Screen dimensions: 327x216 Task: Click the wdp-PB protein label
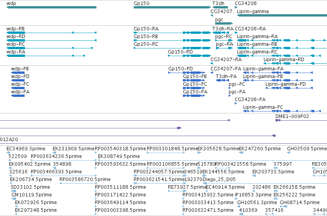(20, 69)
